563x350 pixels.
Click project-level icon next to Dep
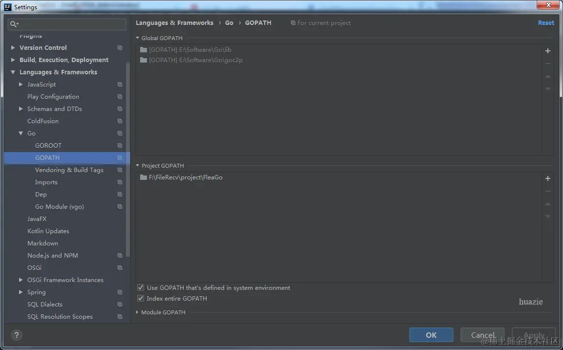pos(120,195)
